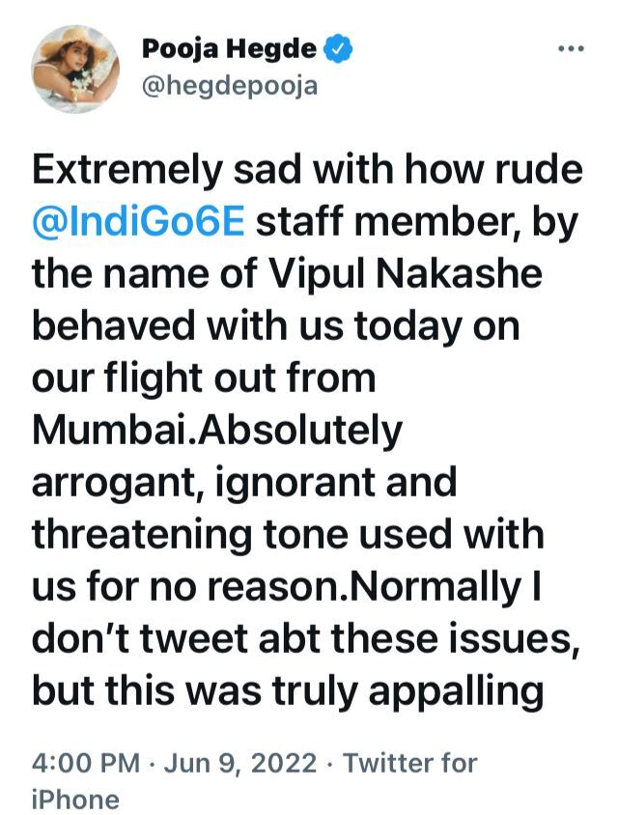Click the line "us for no reason.Normally I"
This screenshot has height=815, width=618.
(x=287, y=587)
